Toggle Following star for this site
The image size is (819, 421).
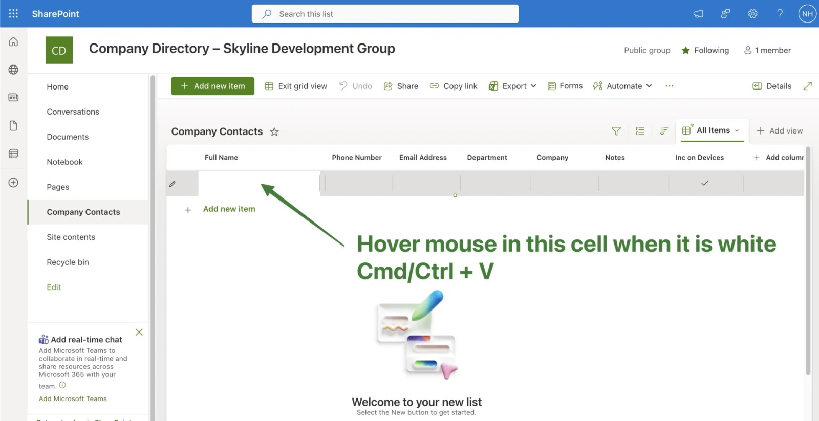[686, 50]
